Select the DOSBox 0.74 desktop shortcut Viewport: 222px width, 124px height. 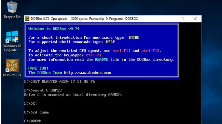(12, 66)
